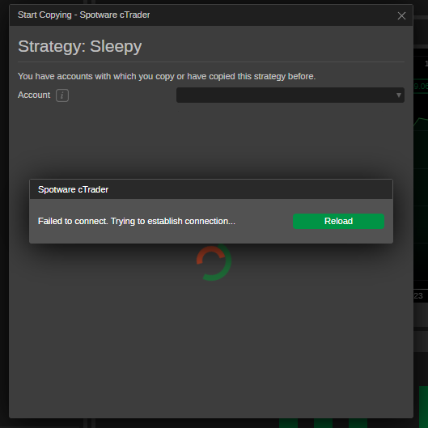Click the green 9.06 value at right edge
This screenshot has width=428, height=428.
(421, 87)
